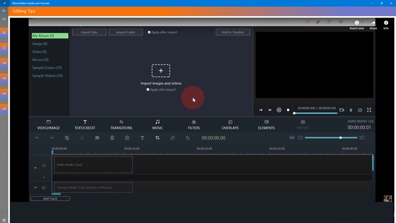The height and width of the screenshot is (223, 396).
Task: Select the Video (0) category
Action: 40,52
